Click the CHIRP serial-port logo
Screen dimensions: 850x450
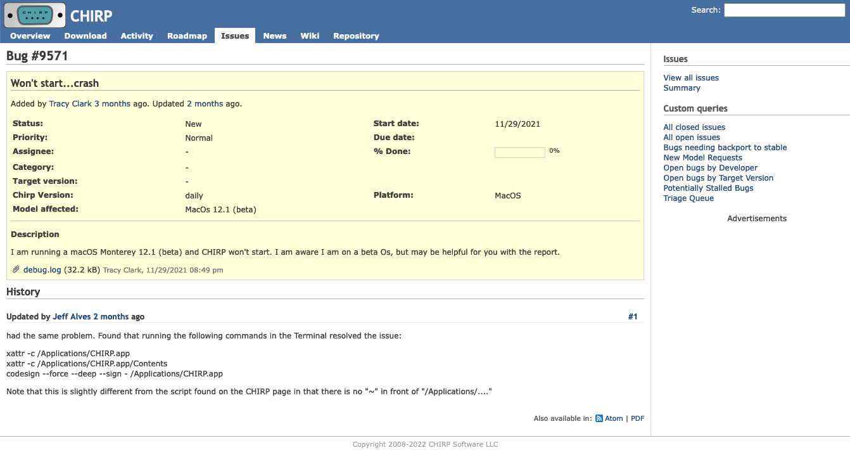point(34,14)
